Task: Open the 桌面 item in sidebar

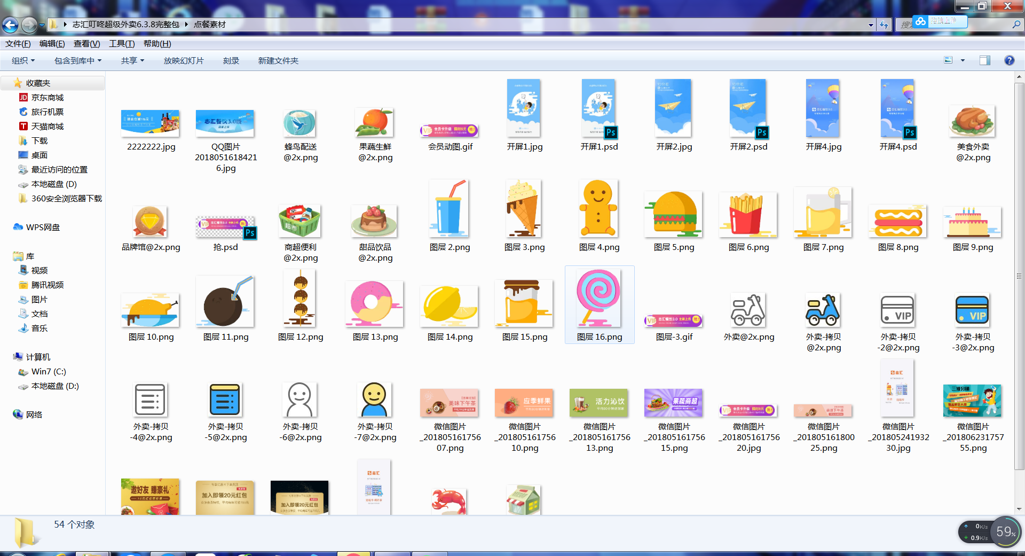Action: pyautogui.click(x=38, y=155)
